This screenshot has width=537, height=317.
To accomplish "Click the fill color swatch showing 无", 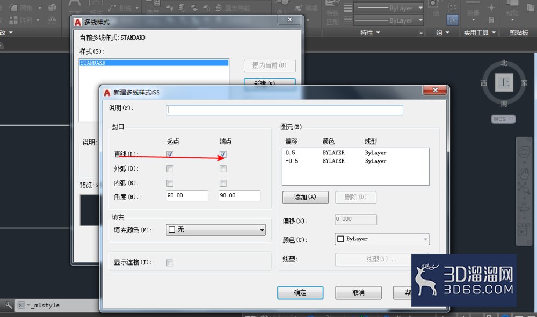I will click(x=172, y=230).
